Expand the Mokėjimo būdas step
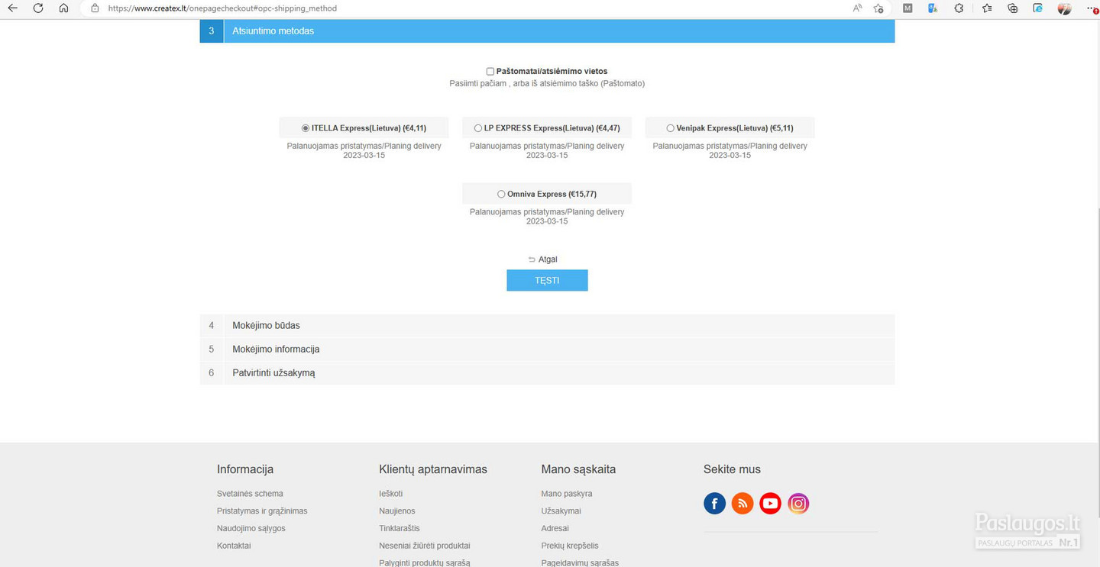 click(547, 325)
